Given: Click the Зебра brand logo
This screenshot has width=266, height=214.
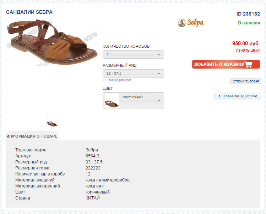Looking at the screenshot, I should pyautogui.click(x=190, y=23).
